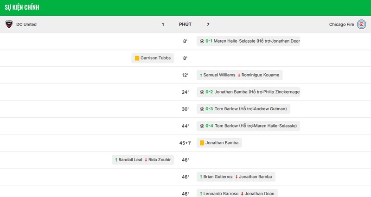Image resolution: width=371 pixels, height=197 pixels.
Task: Click the Sự Kiện Chính header
Action: coord(22,7)
